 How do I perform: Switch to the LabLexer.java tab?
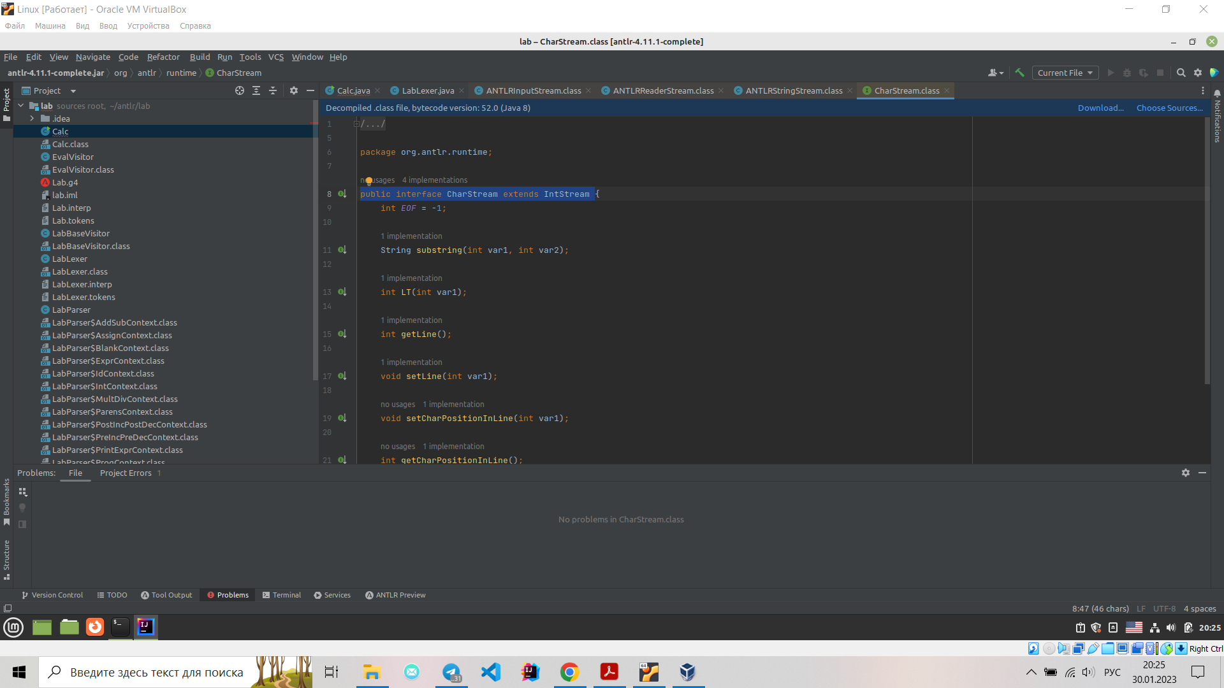tap(427, 90)
